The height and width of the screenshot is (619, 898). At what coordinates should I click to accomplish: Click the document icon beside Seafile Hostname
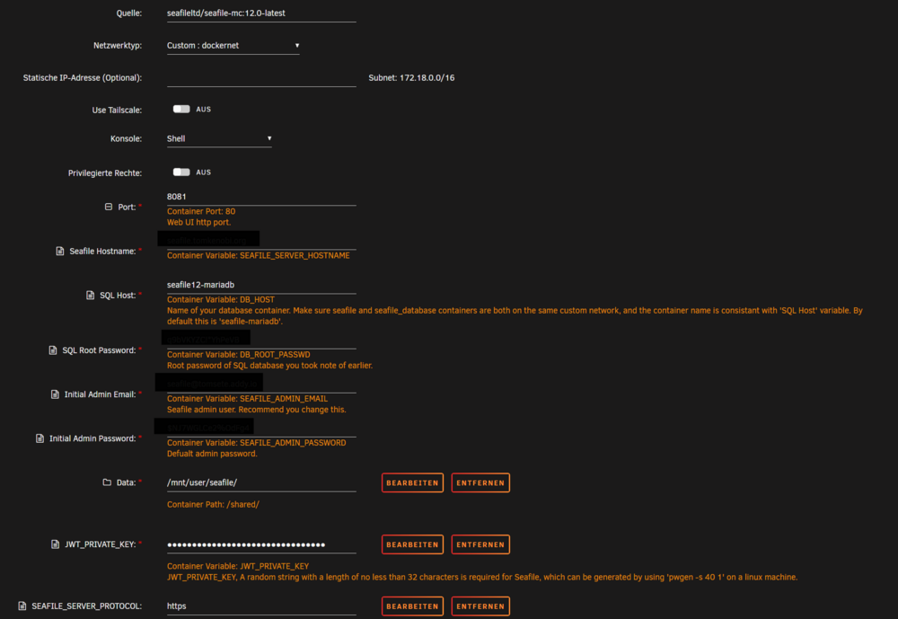coord(59,251)
